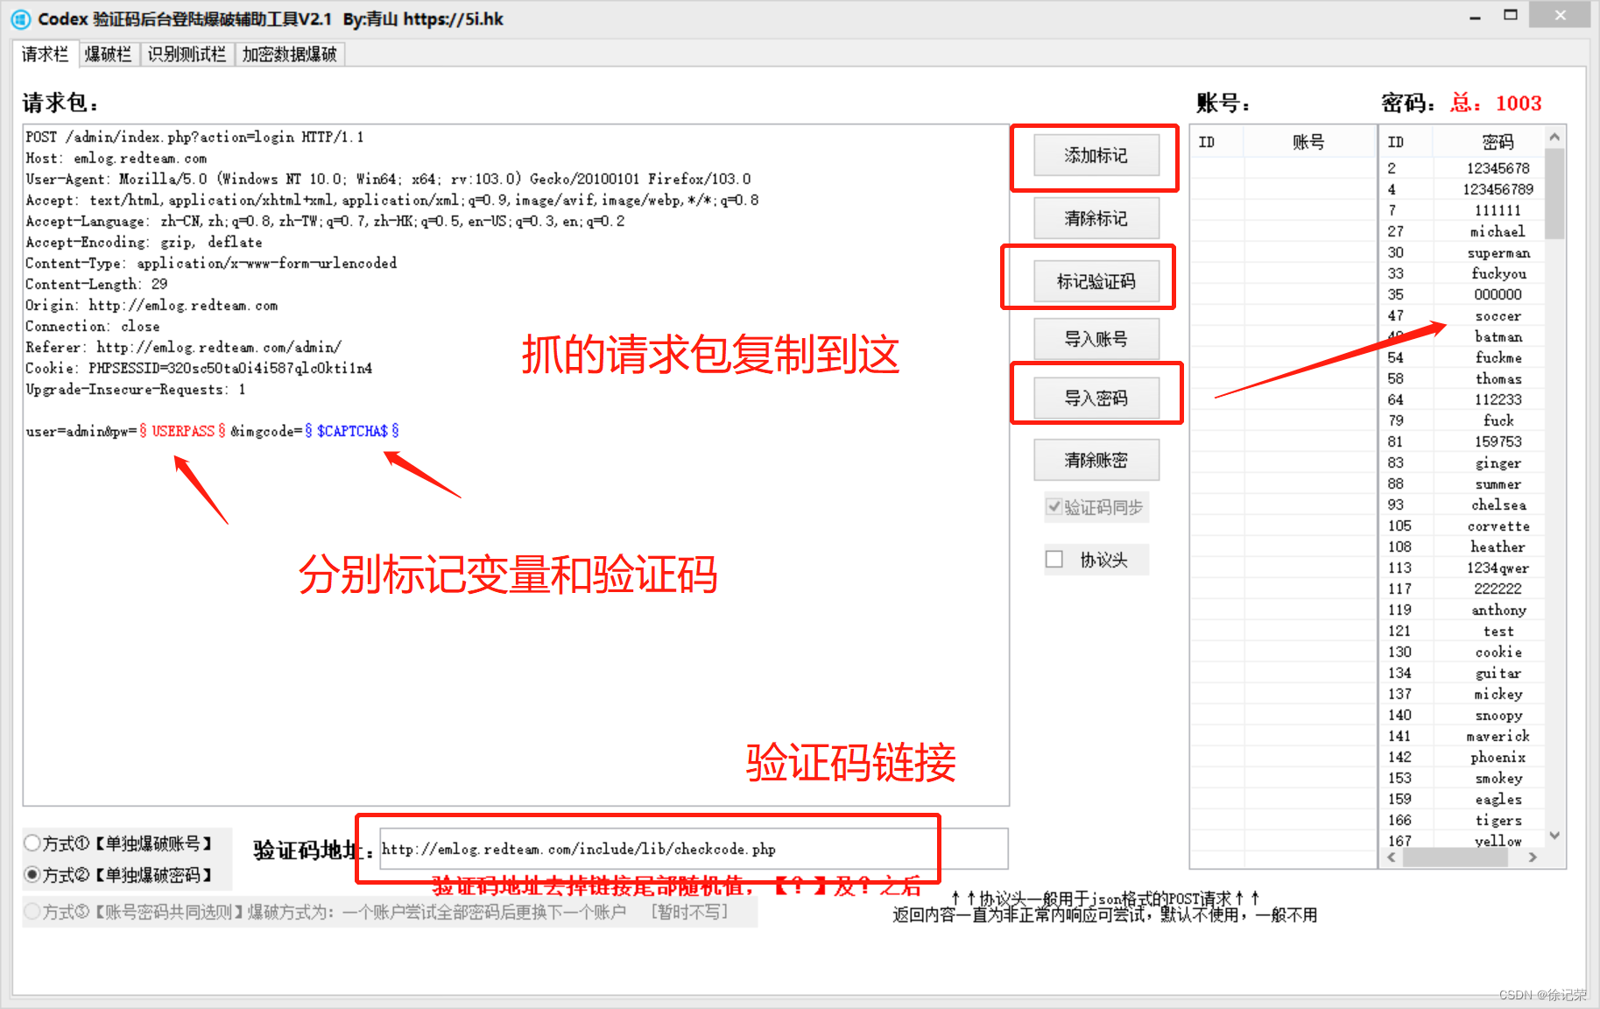Open the 爆破栏 tab
This screenshot has width=1600, height=1009.
[x=109, y=54]
